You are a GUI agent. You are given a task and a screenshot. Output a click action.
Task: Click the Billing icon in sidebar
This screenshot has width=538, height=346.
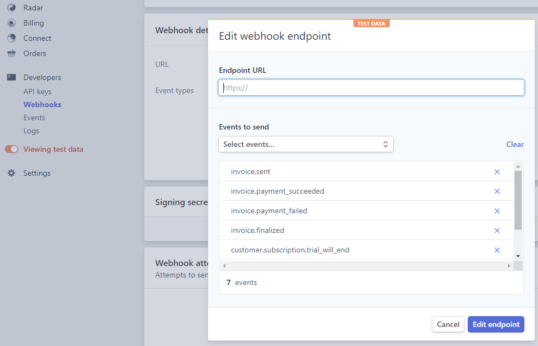pos(11,23)
